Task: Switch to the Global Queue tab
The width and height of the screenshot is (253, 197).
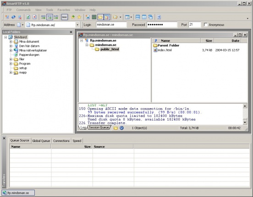Action: (41, 141)
